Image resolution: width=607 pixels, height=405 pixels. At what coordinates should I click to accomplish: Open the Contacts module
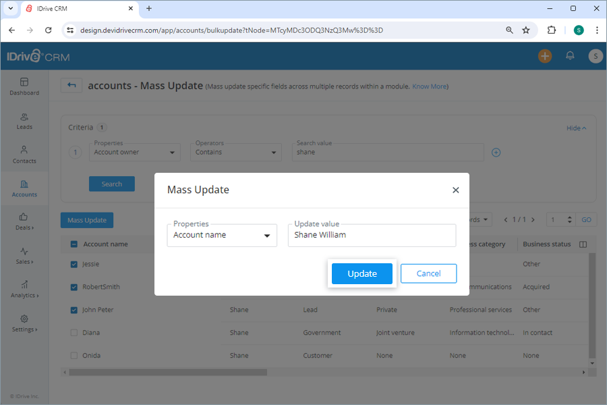point(24,156)
